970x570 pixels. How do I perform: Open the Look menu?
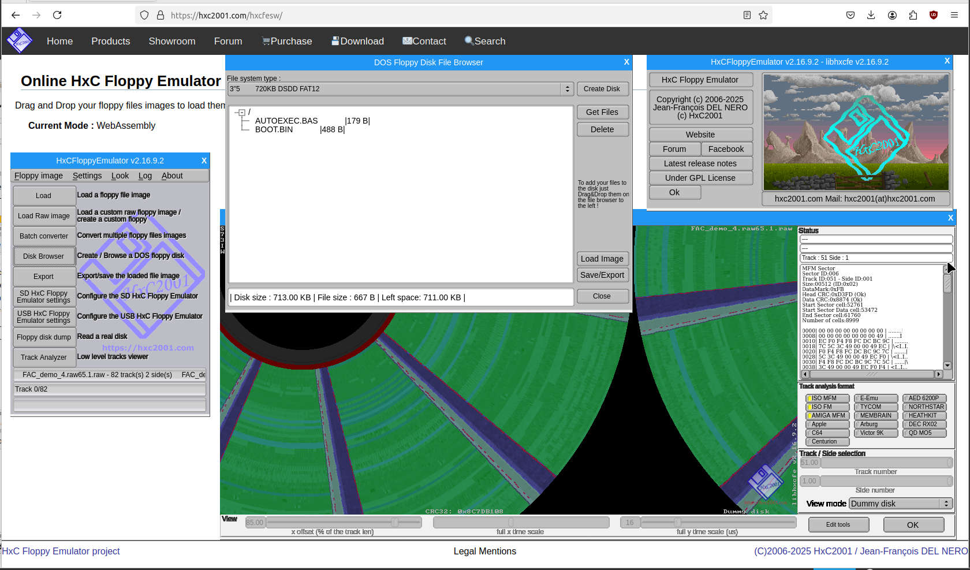[x=120, y=176]
